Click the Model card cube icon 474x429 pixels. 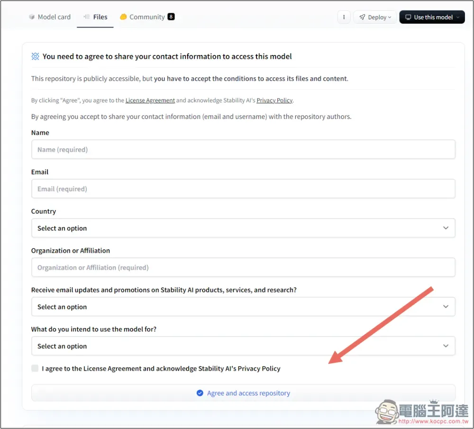[x=32, y=17]
